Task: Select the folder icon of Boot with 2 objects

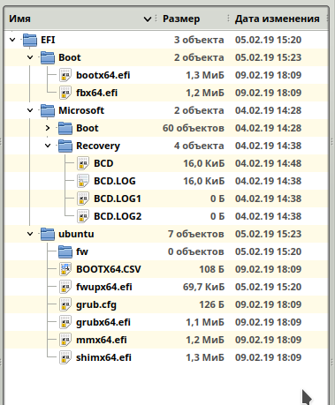Action: pos(48,57)
